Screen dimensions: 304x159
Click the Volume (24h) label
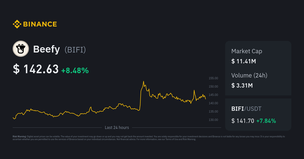(249, 75)
